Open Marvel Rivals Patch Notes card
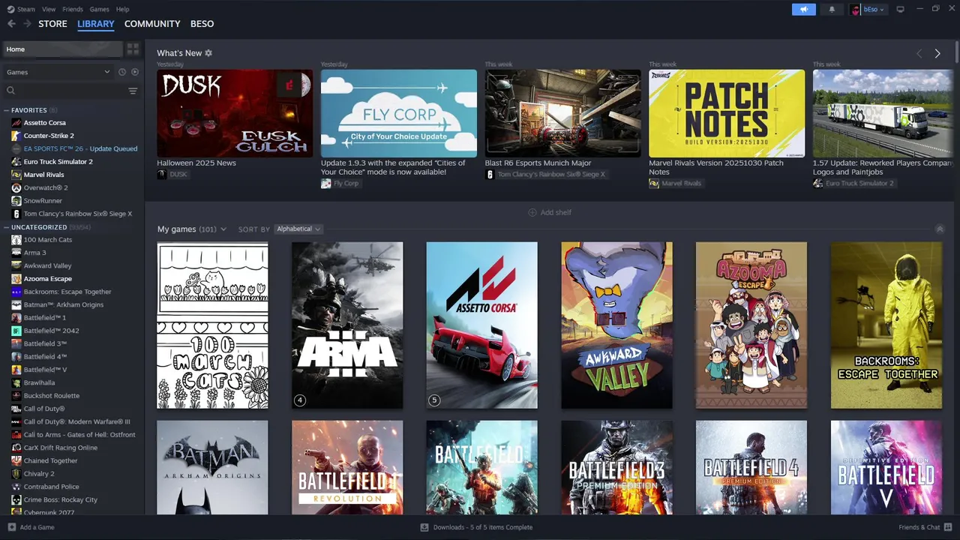 (x=727, y=113)
